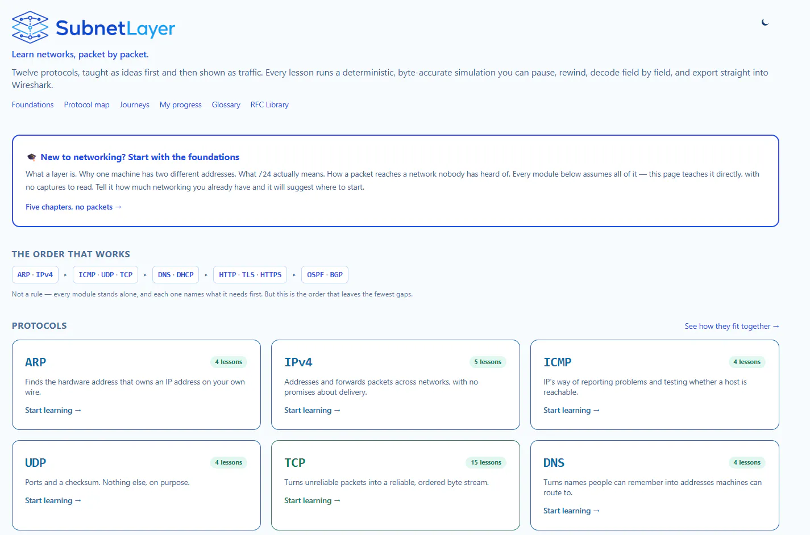Start learning ICMP
This screenshot has height=535, width=810.
pos(571,410)
